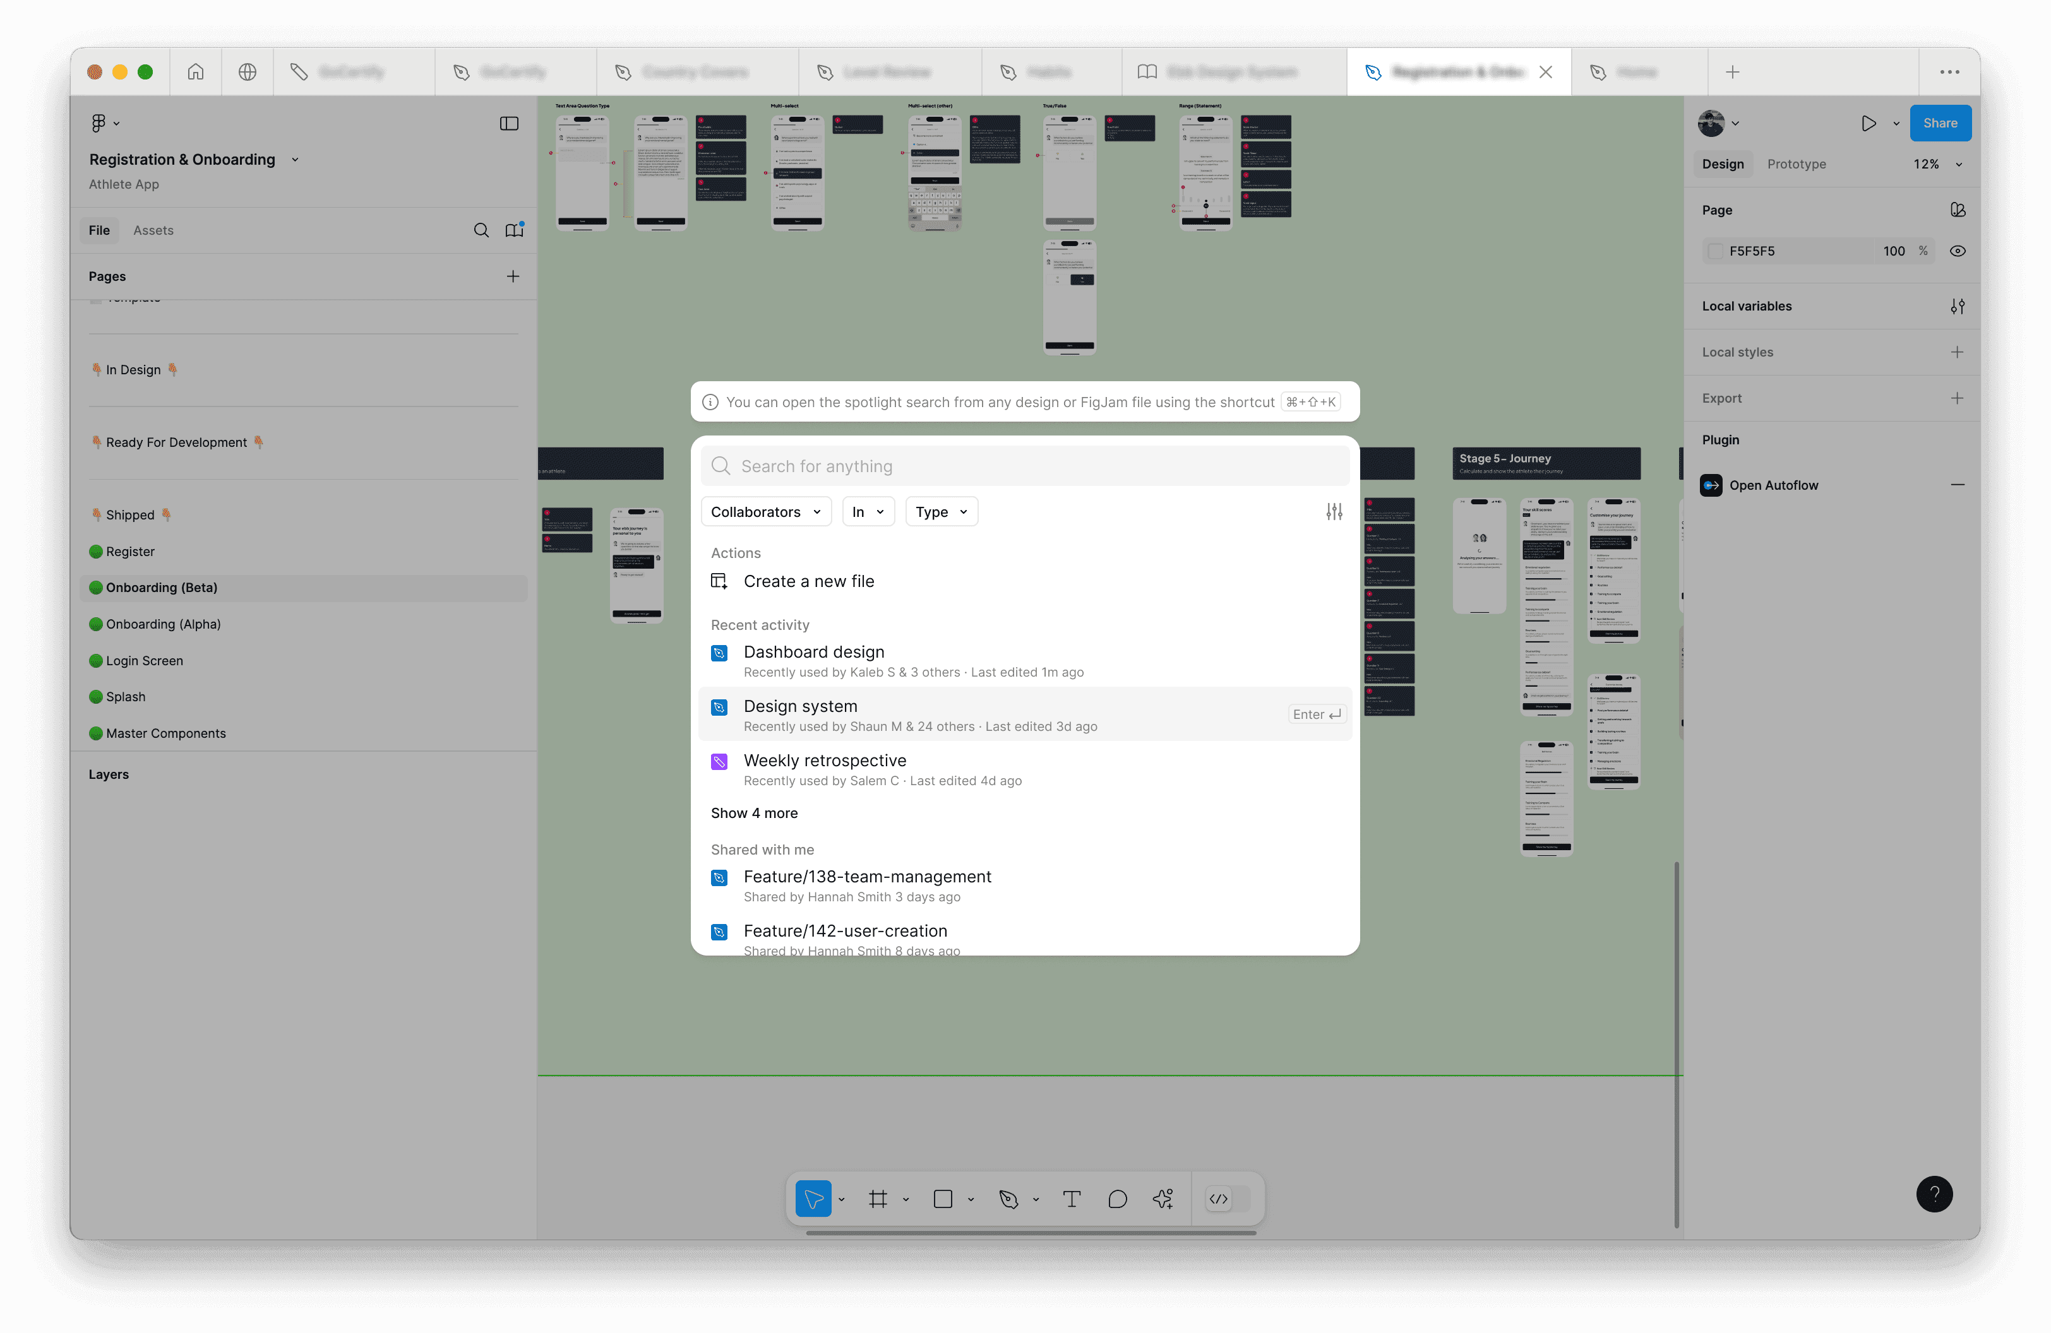Add a local style with plus icon
Image resolution: width=2051 pixels, height=1333 pixels.
[1957, 352]
